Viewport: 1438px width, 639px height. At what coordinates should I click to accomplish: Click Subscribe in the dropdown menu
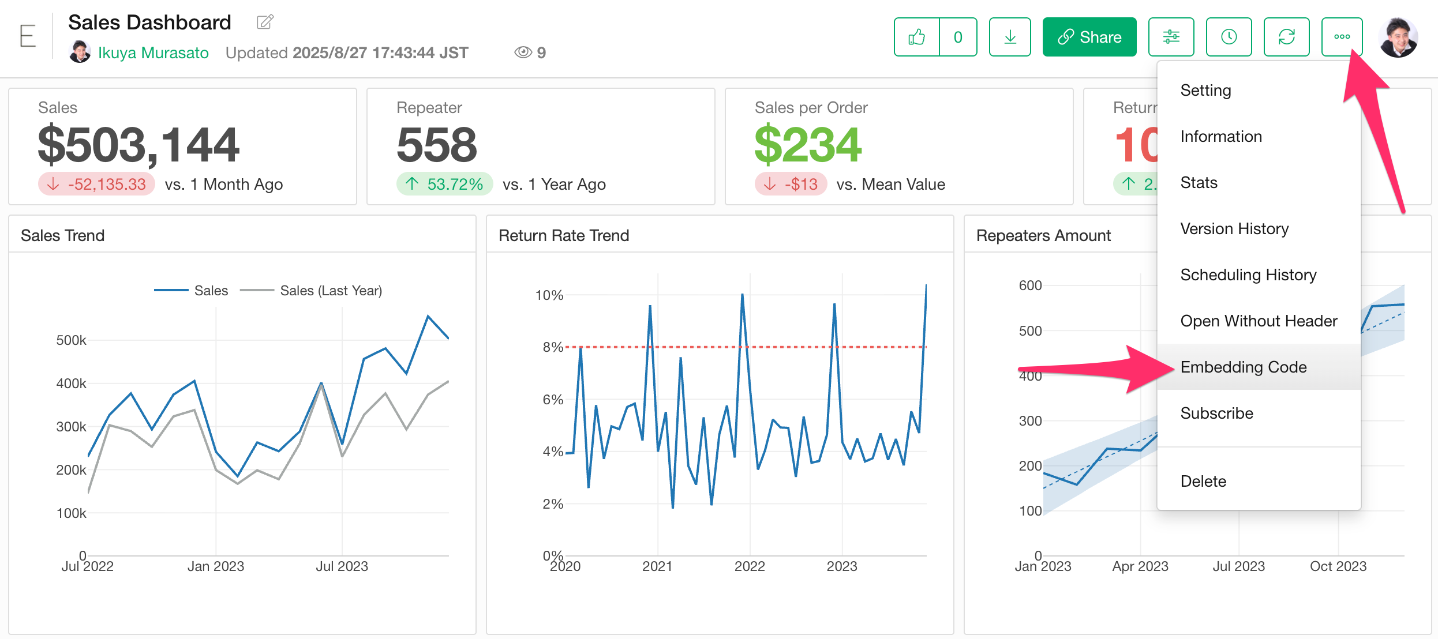[x=1216, y=413]
